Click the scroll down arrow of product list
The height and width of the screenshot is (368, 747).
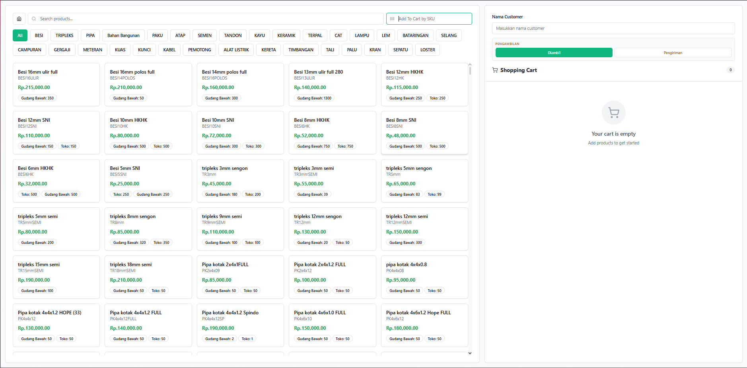[x=470, y=353]
